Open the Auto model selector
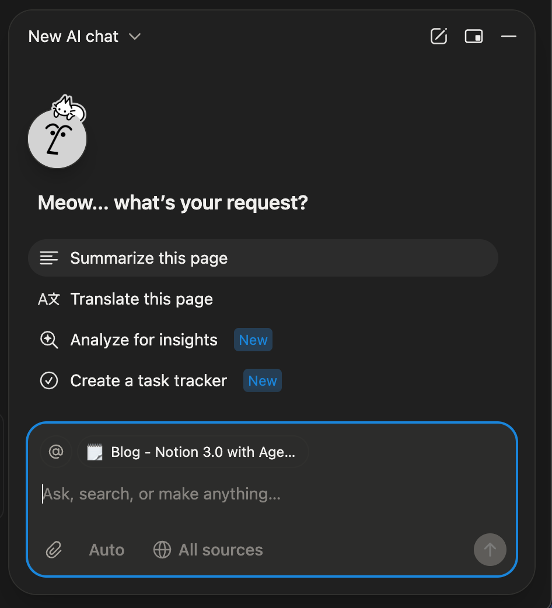The image size is (552, 608). 107,550
